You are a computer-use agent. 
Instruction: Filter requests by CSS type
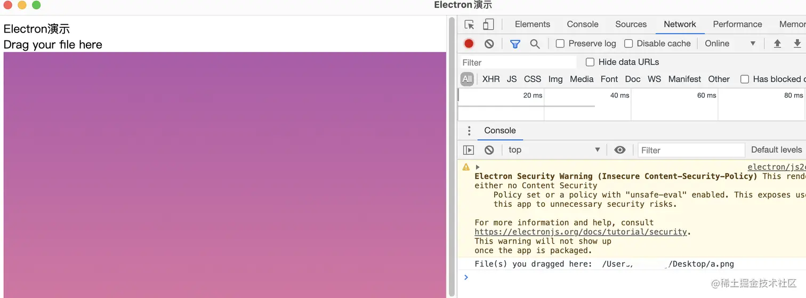click(533, 79)
